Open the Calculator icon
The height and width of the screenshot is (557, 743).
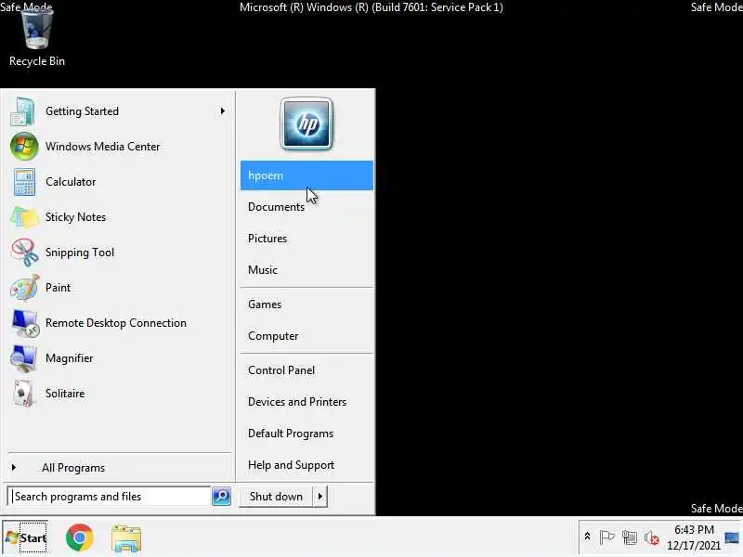(24, 182)
